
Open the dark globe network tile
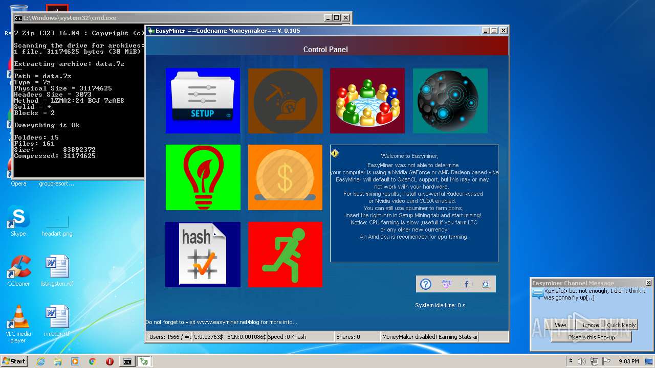pos(450,101)
